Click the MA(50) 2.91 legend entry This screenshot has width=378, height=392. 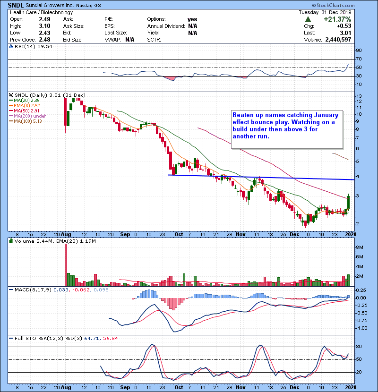point(25,111)
